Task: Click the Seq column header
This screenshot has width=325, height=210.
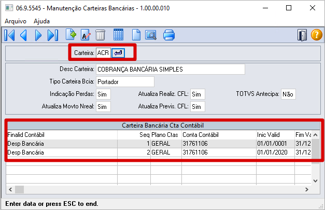Action: coord(134,135)
